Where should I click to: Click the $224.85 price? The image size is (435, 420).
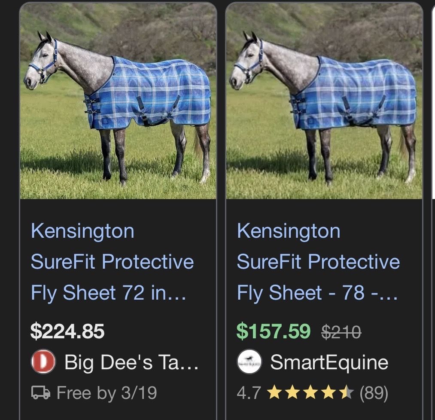click(x=67, y=331)
